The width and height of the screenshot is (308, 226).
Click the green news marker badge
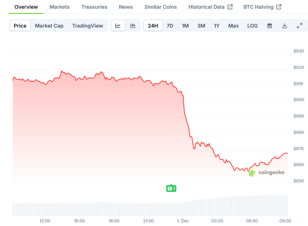point(171,188)
